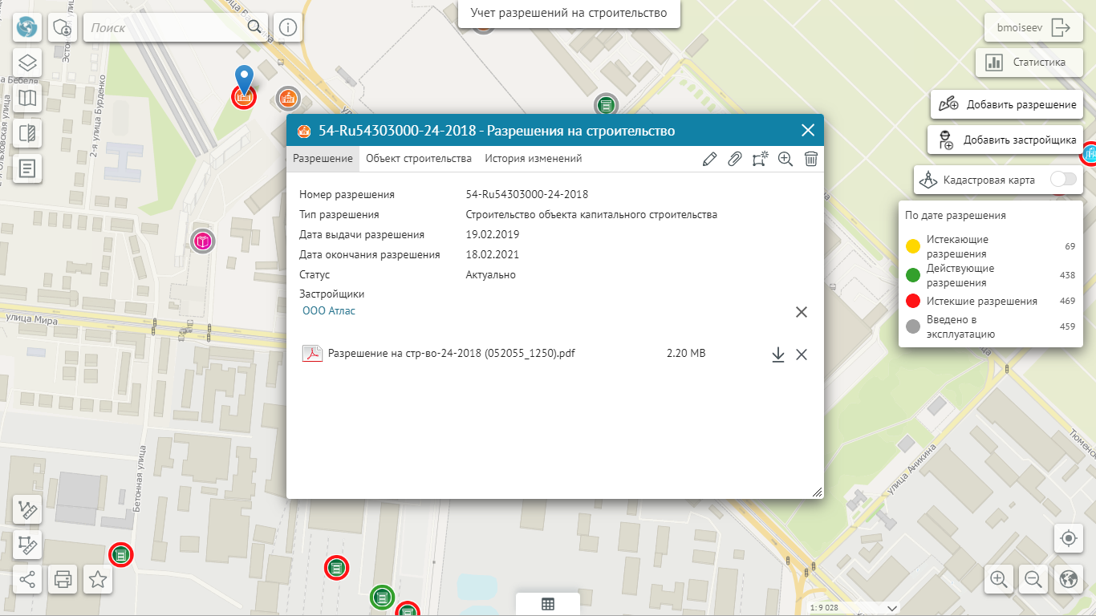Screen dimensions: 1096x616
Task: Open Статистика panel
Action: [1029, 62]
